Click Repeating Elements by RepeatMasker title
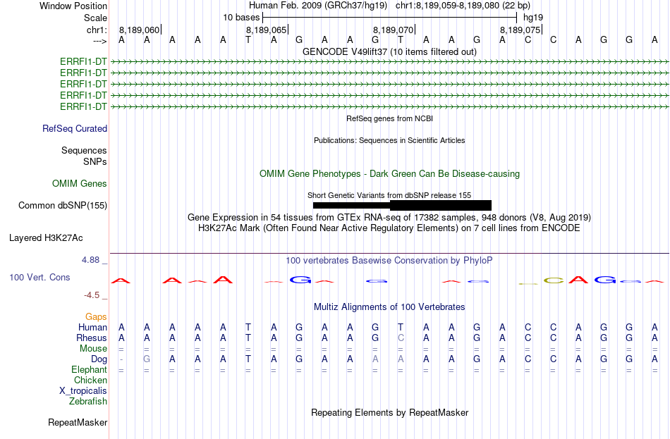 [389, 412]
